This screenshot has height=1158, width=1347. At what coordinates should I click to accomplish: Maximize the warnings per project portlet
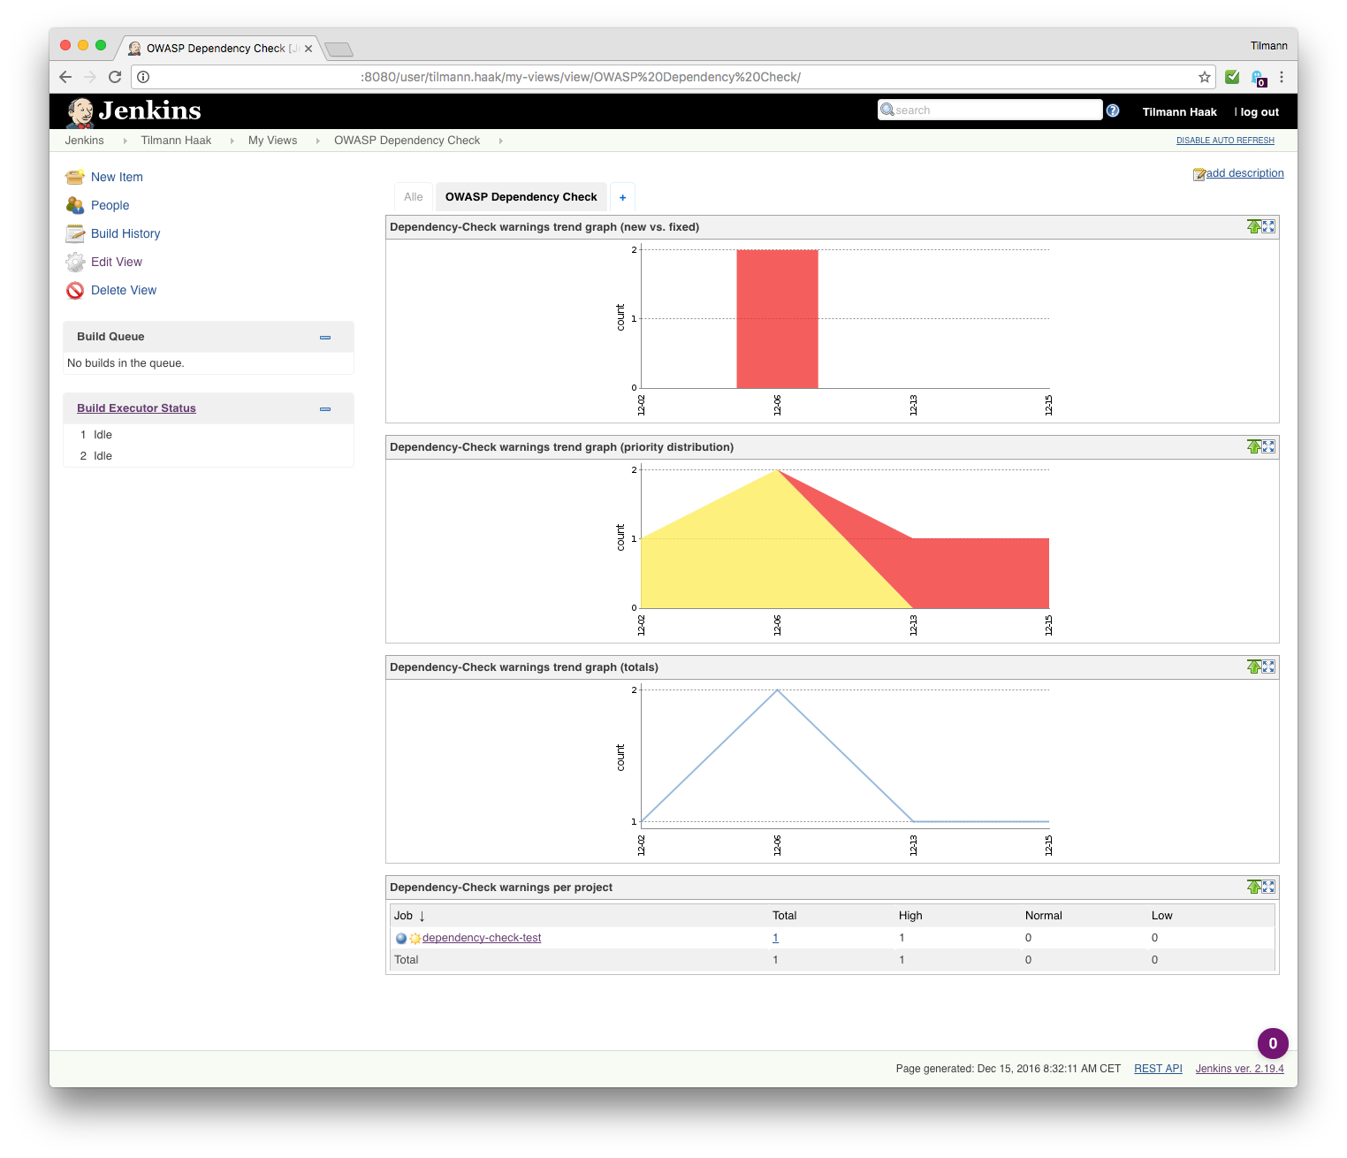pos(1269,887)
